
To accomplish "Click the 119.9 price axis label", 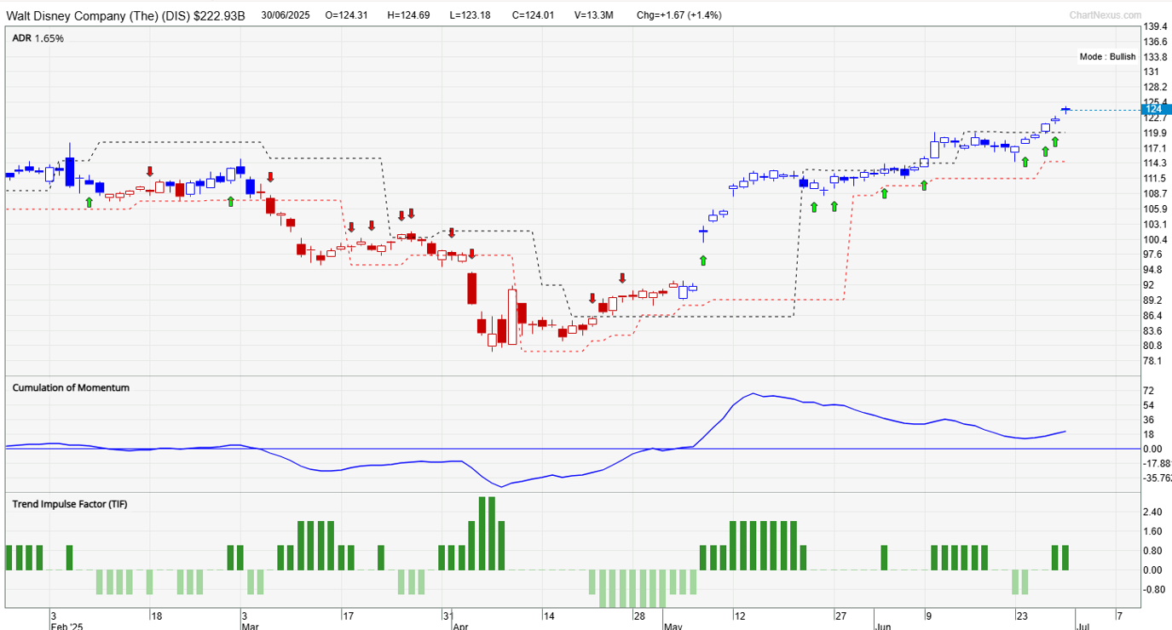I will [1156, 133].
